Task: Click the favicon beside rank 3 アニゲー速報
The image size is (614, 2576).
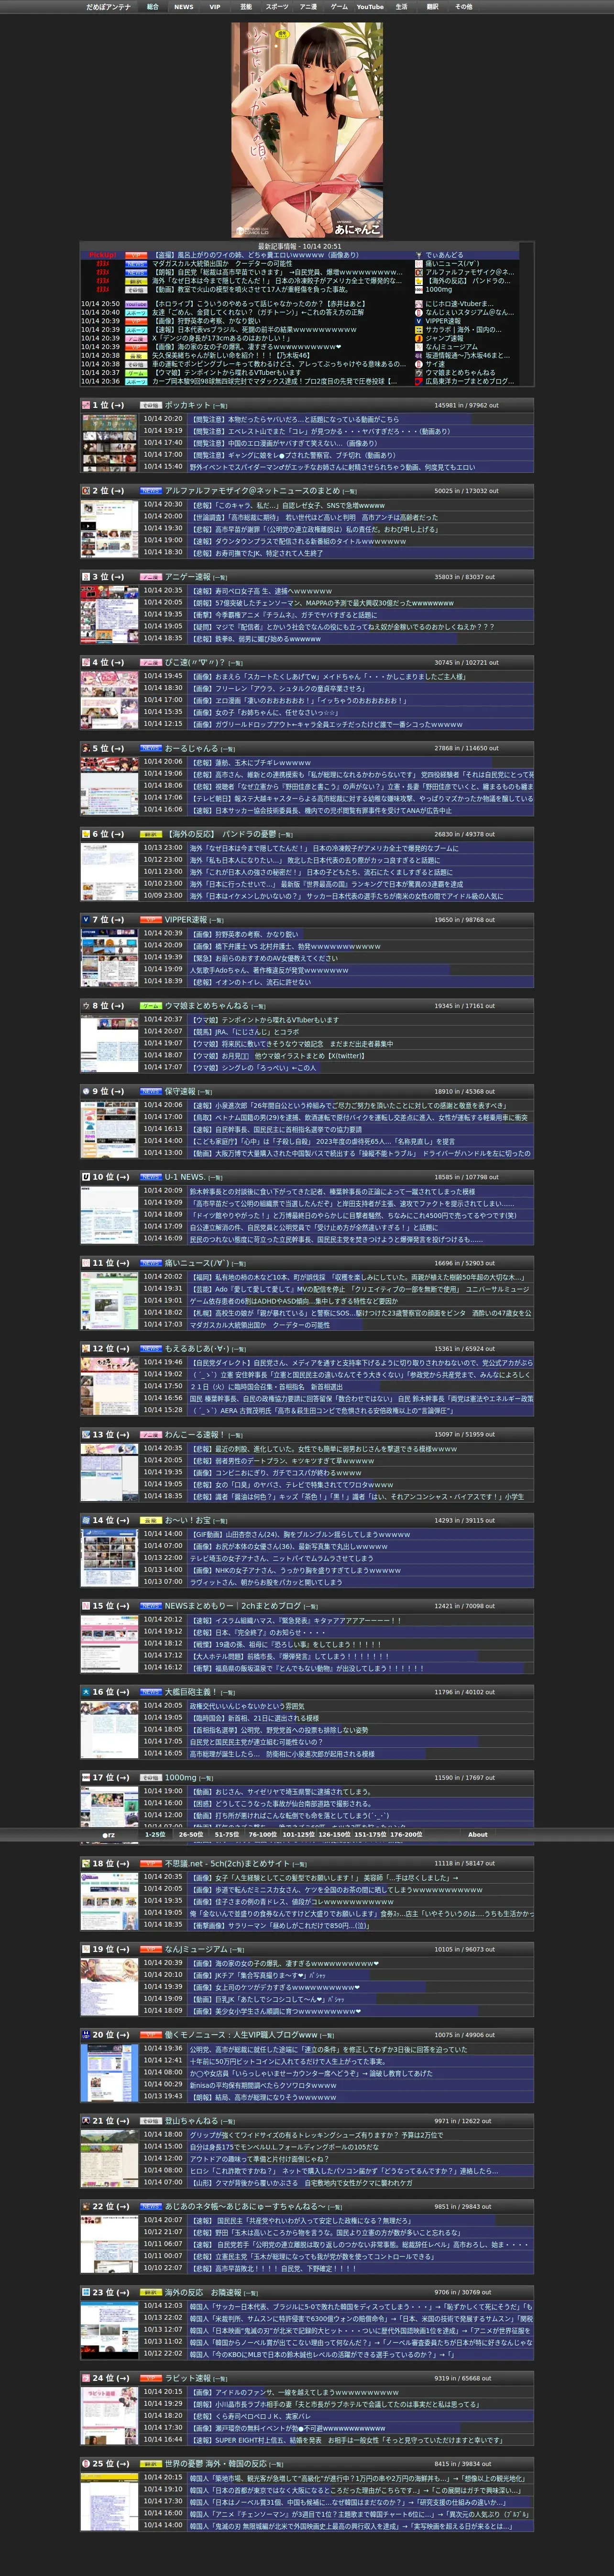Action: (x=86, y=577)
